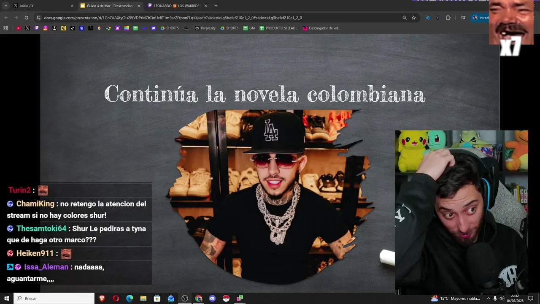Reload the current page
The width and height of the screenshot is (540, 304).
coord(26,18)
